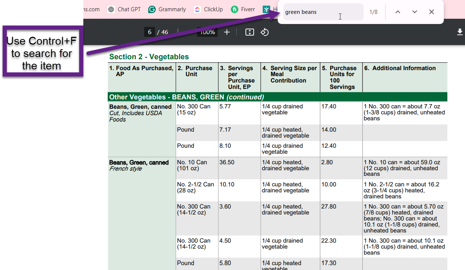Zoom in with the plus icon
The height and width of the screenshot is (270, 465).
coord(227,32)
